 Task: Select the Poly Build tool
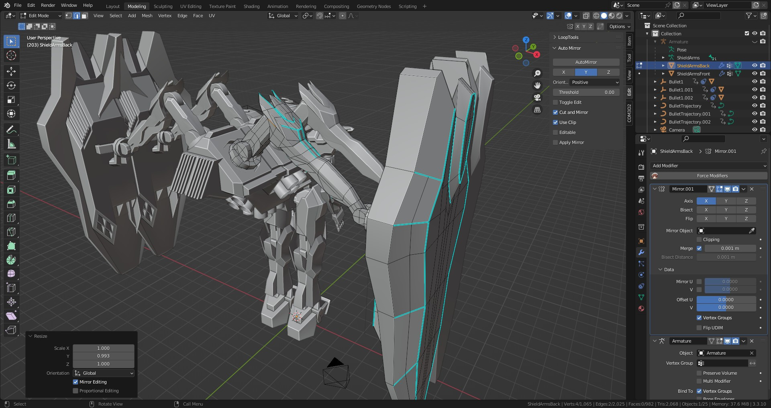[x=11, y=246]
